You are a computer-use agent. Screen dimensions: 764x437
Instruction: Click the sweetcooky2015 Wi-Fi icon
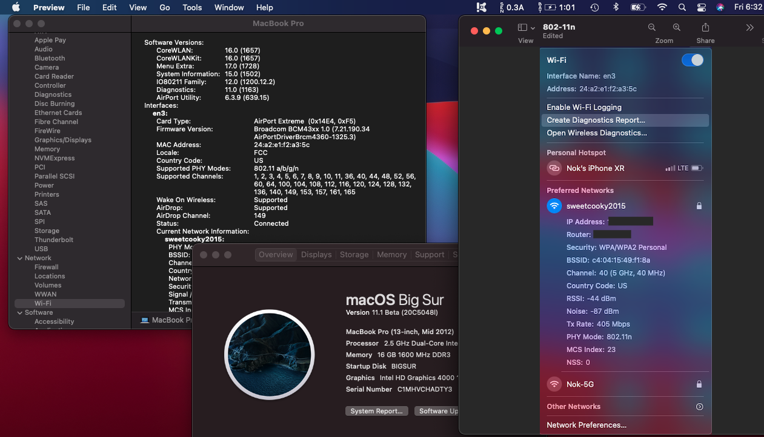pyautogui.click(x=554, y=206)
